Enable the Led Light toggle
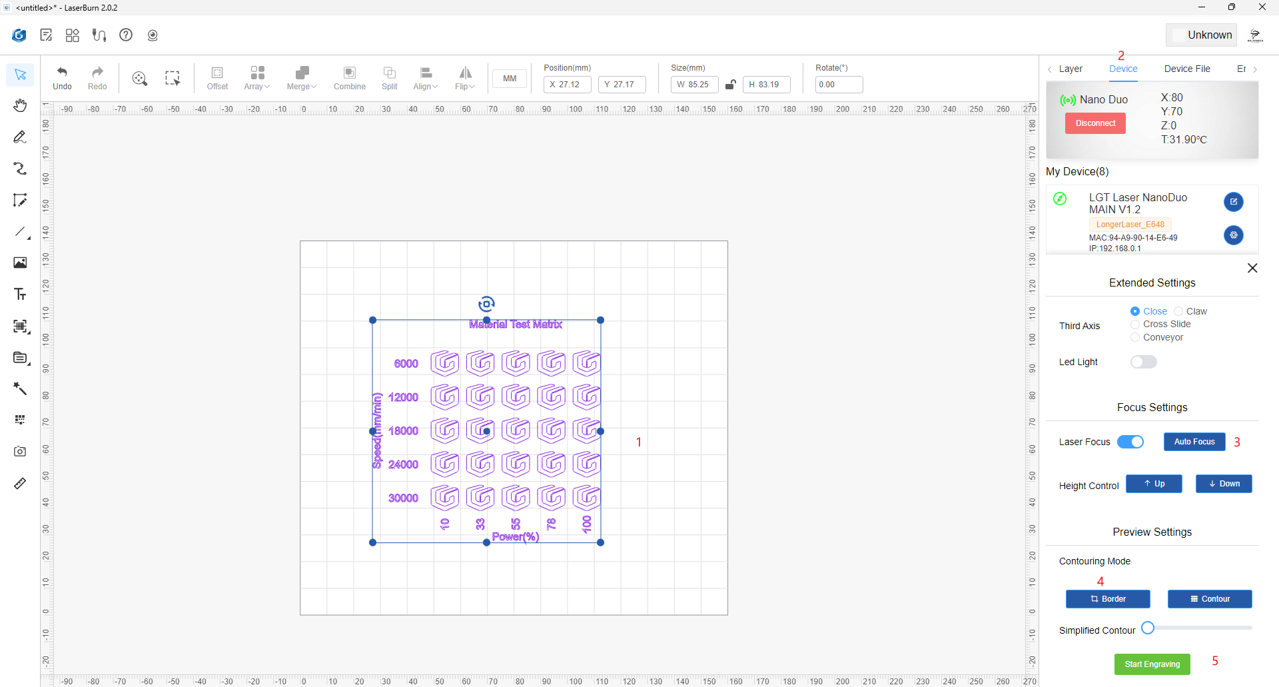This screenshot has width=1279, height=687. point(1143,362)
